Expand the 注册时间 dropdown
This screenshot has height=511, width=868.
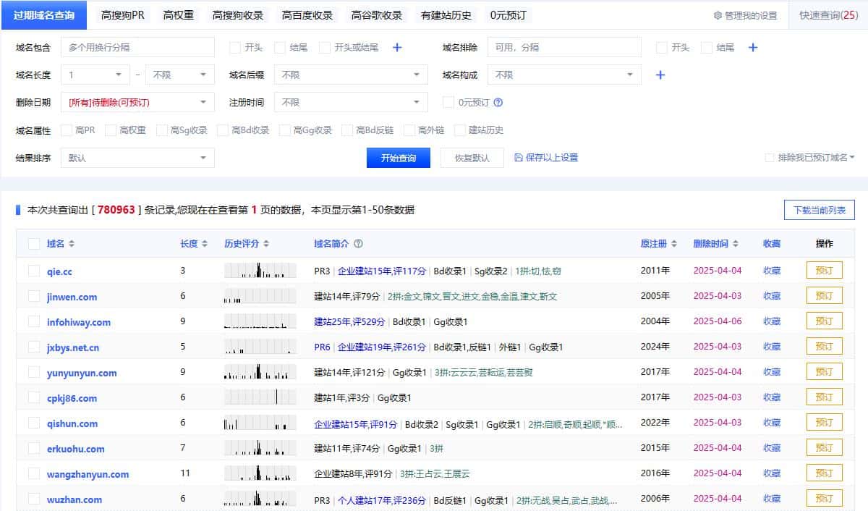point(351,102)
